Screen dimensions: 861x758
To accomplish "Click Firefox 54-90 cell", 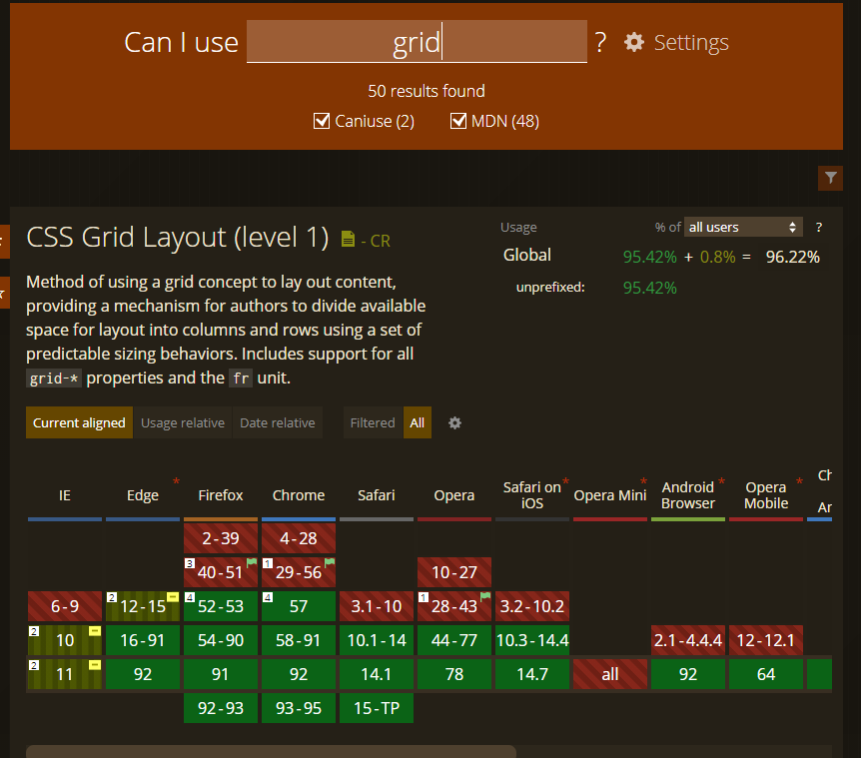I will 220,640.
